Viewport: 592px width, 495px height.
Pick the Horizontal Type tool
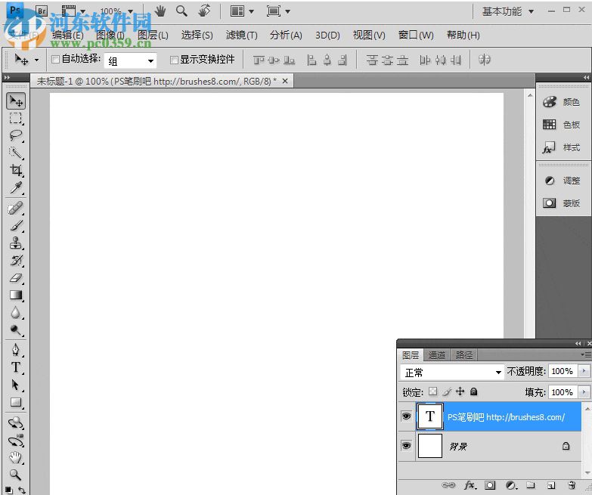[x=16, y=367]
